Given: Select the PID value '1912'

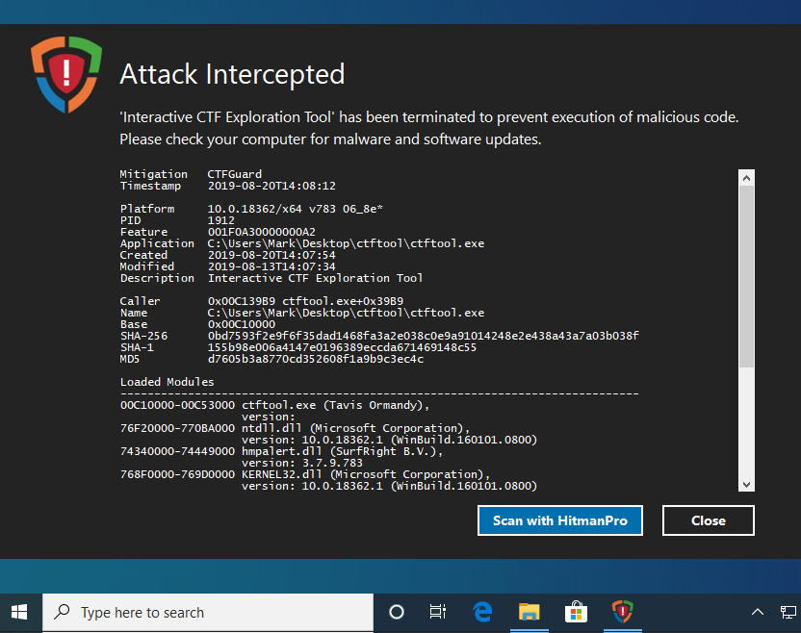Looking at the screenshot, I should click(x=221, y=220).
